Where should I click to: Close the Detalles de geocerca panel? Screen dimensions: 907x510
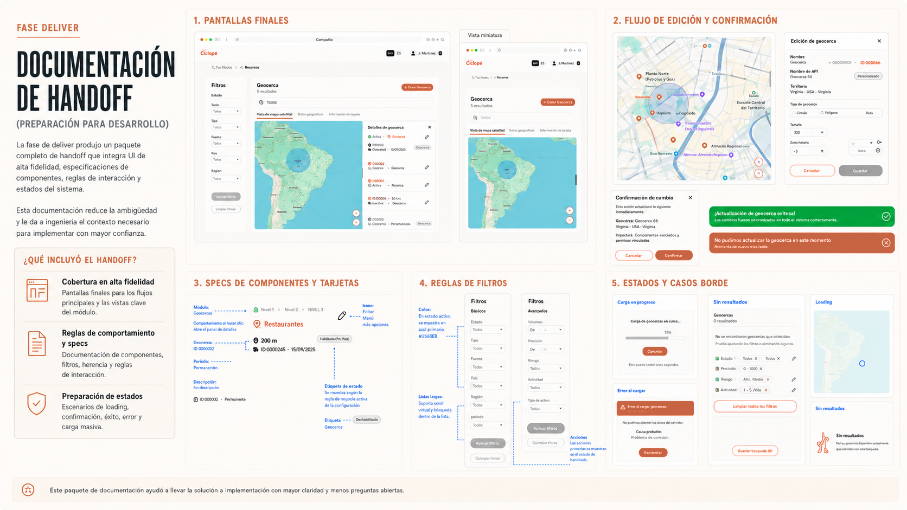pyautogui.click(x=430, y=127)
